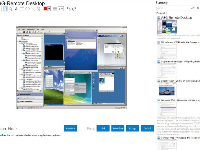
Task: Click the line thickness icon
Action: (x=55, y=9)
